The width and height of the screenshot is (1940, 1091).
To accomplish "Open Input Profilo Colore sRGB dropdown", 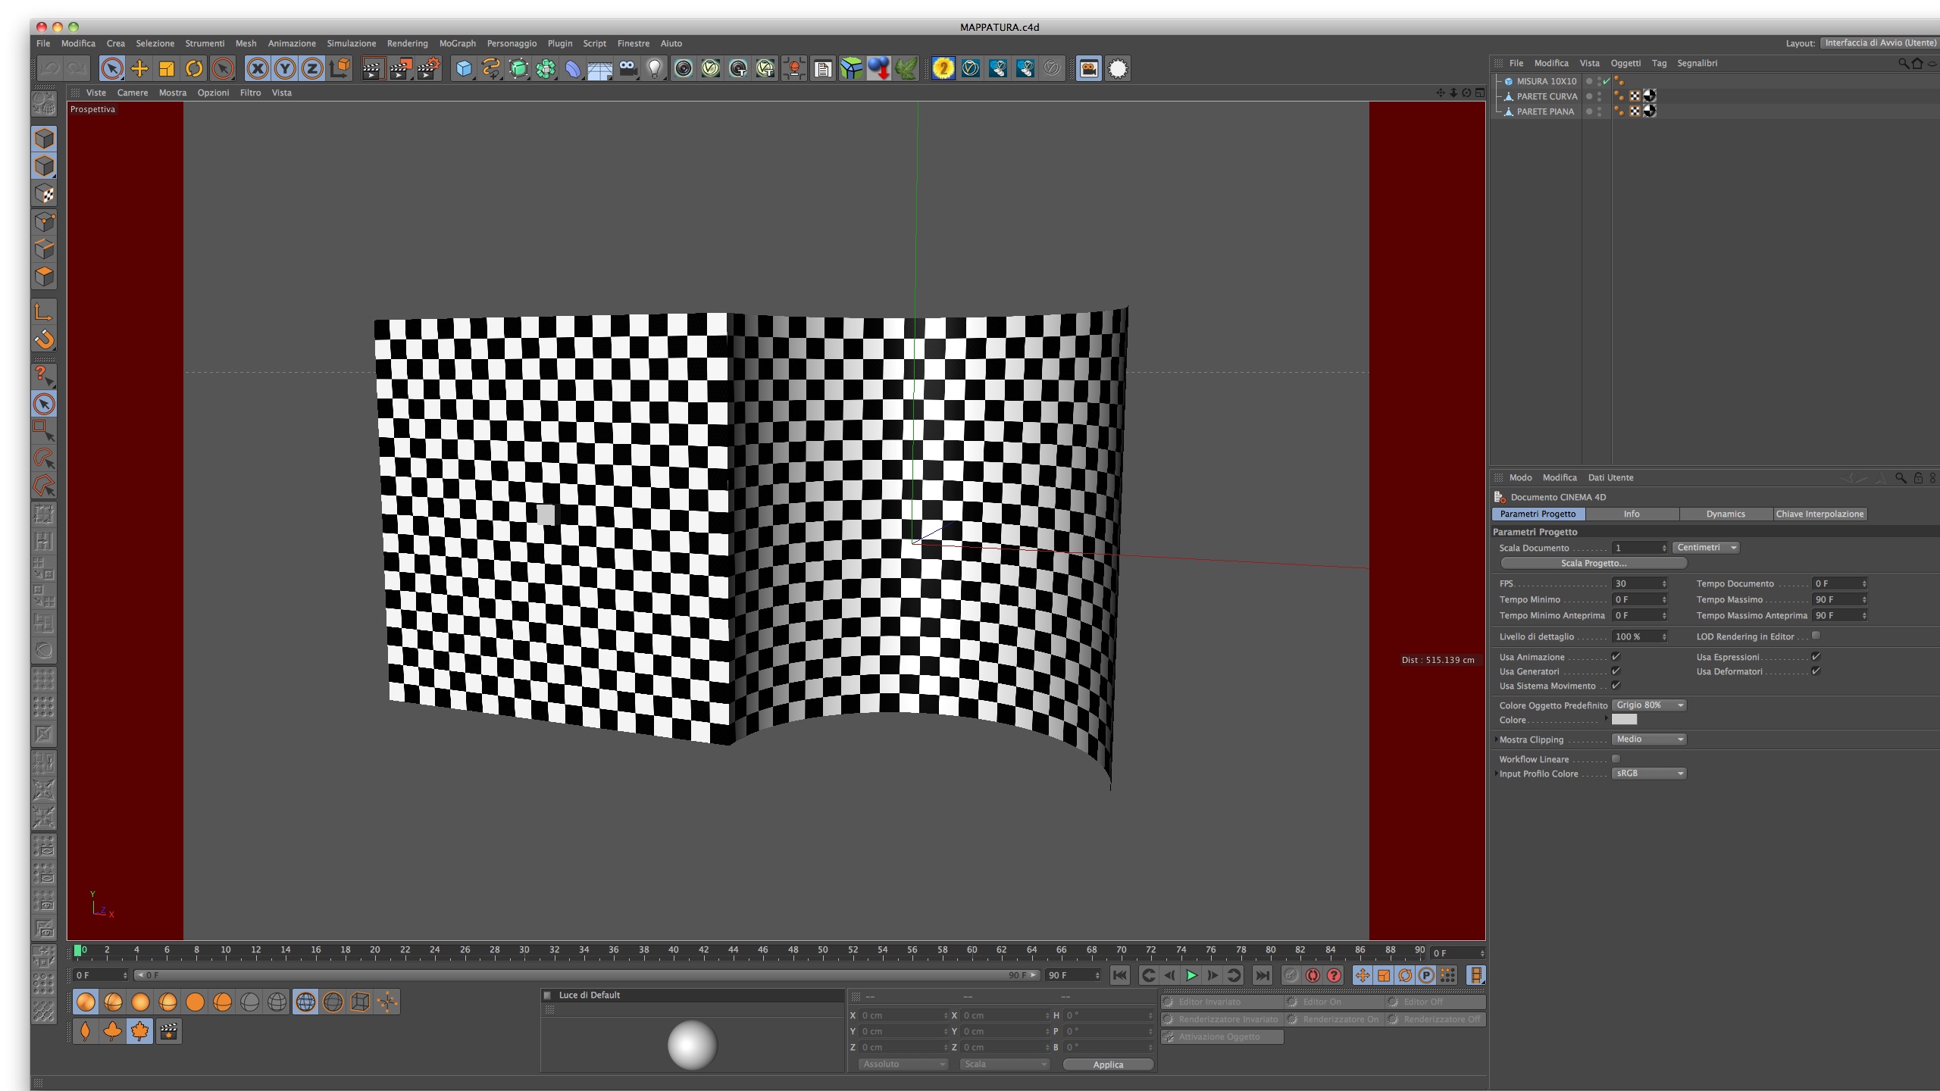I will (x=1648, y=774).
